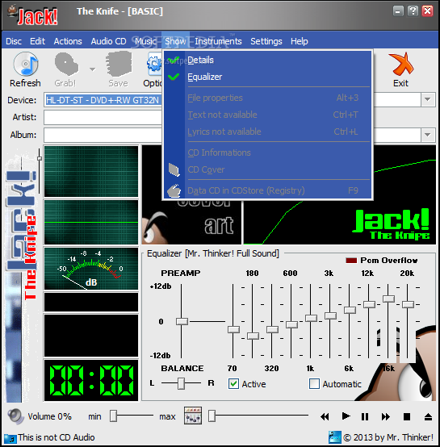Click the Refresh disc icon
The width and height of the screenshot is (440, 447).
point(26,65)
